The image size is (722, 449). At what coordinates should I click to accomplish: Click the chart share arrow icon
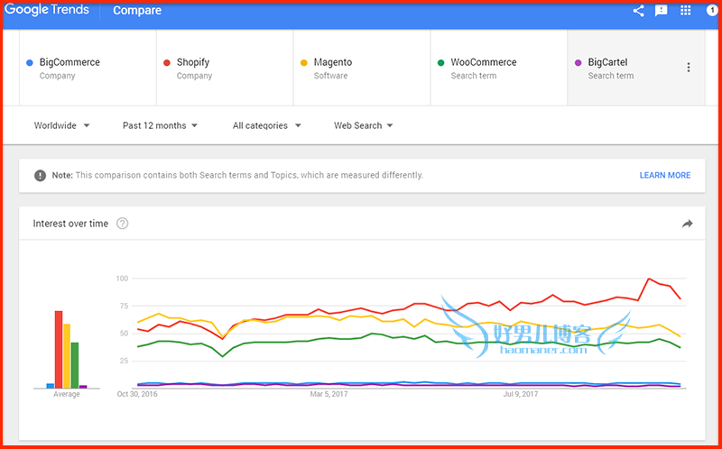(x=688, y=224)
